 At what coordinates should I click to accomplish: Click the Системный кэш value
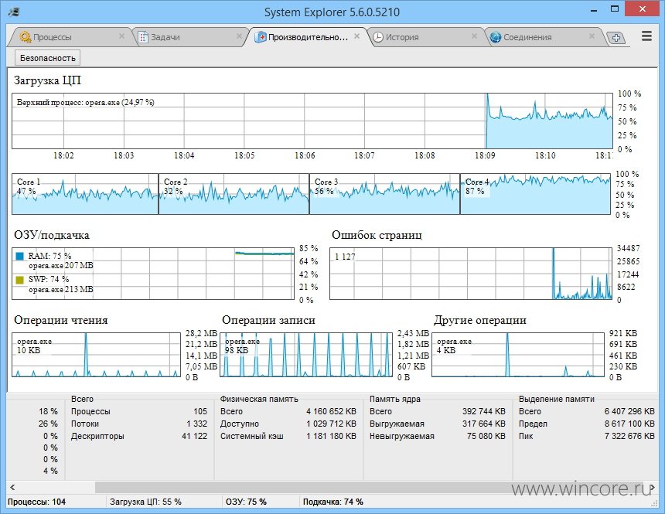coord(331,436)
